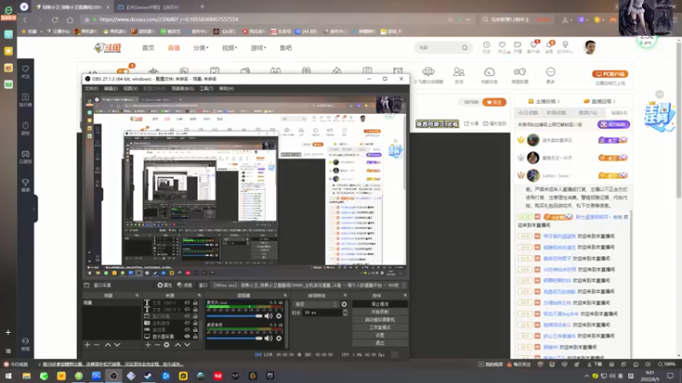This screenshot has width=682, height=383.
Task: Move the scene down in OBS scenes panel
Action: coord(117,345)
